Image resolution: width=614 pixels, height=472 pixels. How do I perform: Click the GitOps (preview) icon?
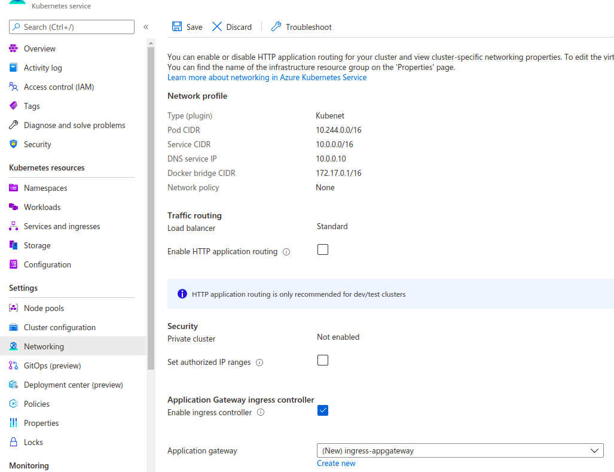(13, 366)
